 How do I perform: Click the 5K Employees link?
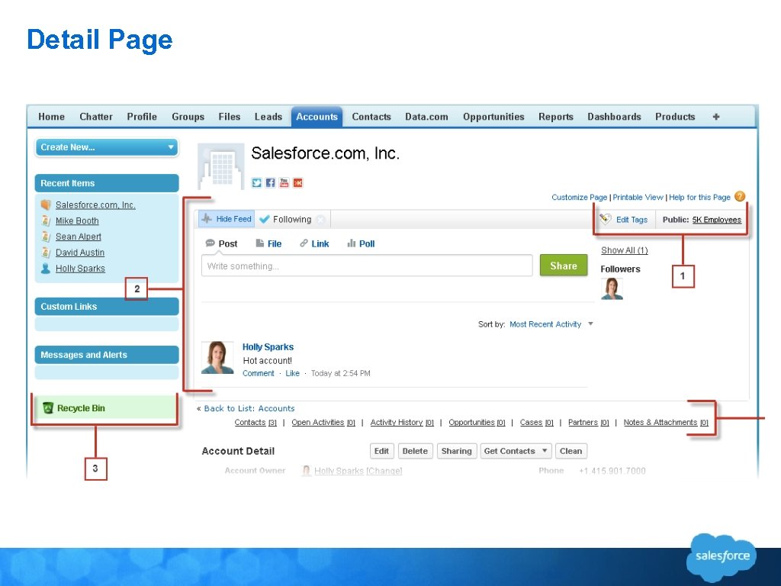(717, 220)
